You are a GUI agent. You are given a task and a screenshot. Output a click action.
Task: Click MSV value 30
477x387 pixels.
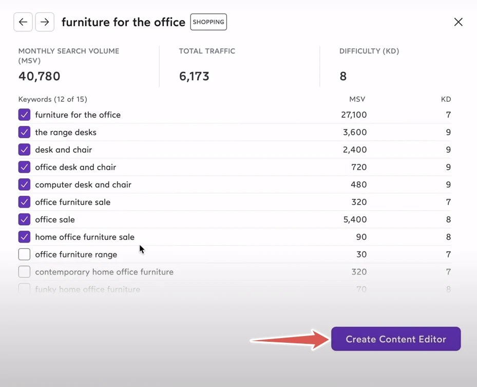click(x=361, y=254)
